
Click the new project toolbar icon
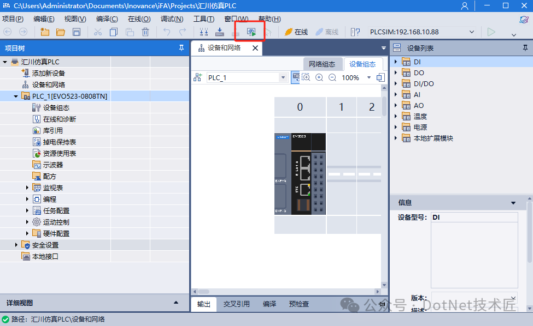[x=45, y=32]
